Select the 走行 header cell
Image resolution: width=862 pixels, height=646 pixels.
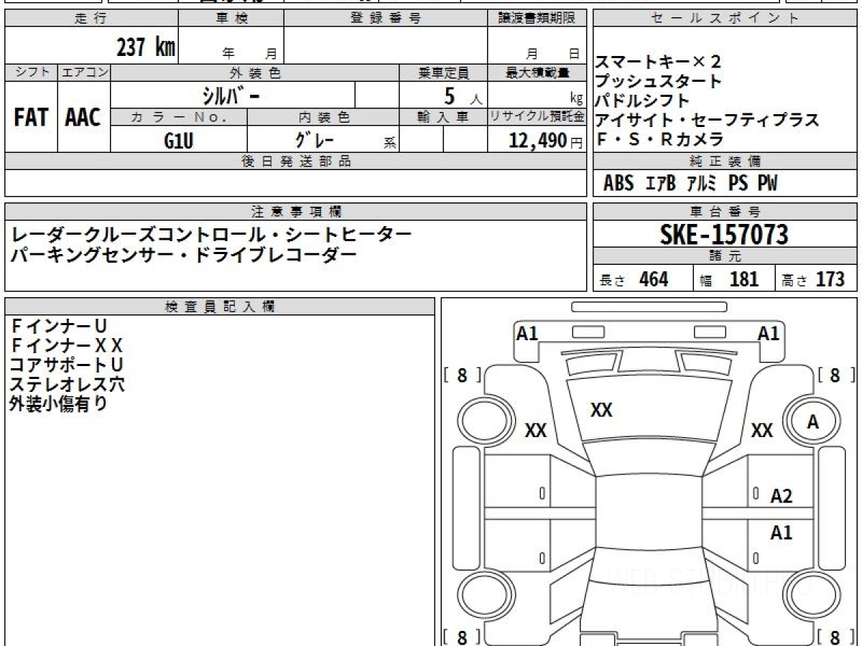coord(91,19)
